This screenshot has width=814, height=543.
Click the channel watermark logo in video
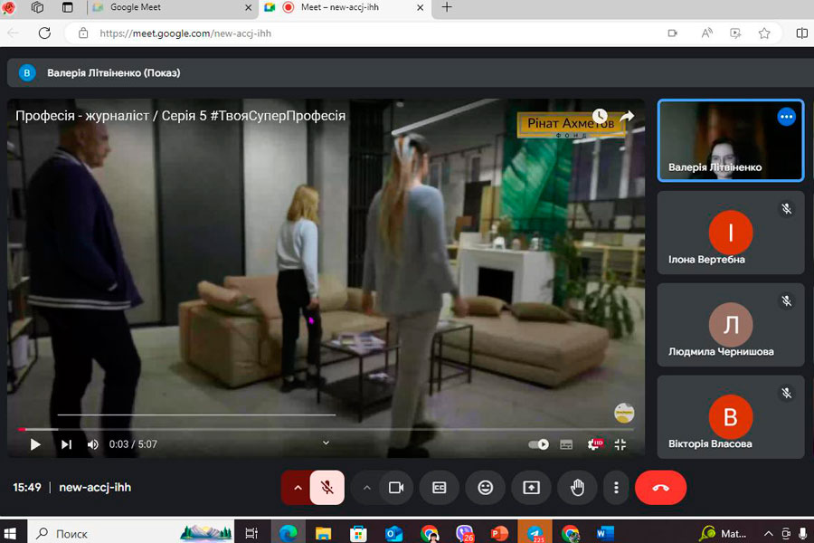click(624, 413)
